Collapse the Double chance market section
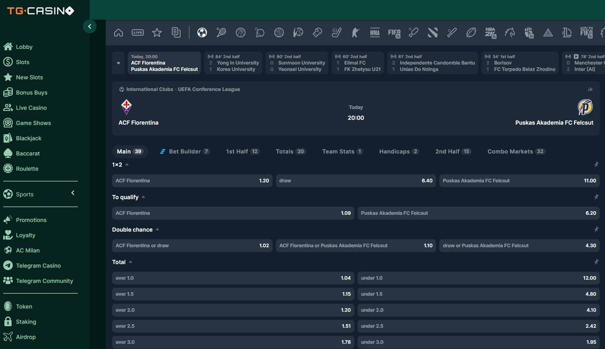The width and height of the screenshot is (605, 349). pos(157,230)
